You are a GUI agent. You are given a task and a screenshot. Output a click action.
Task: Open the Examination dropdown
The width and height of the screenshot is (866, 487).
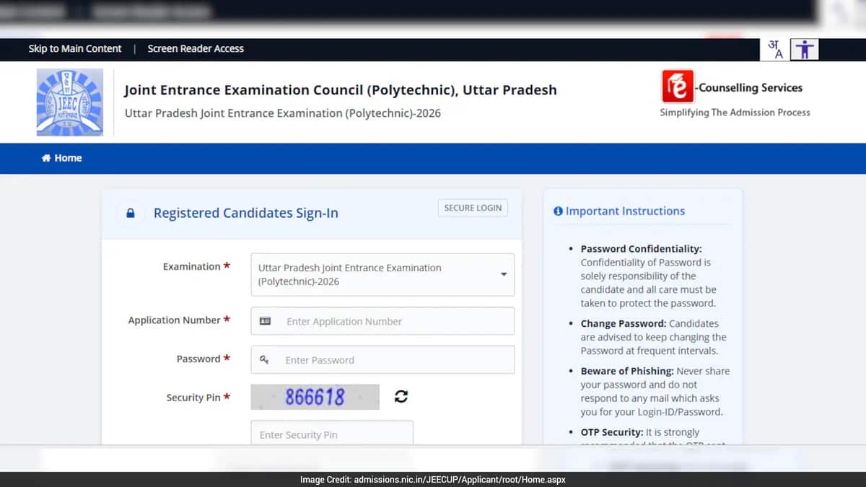(382, 275)
